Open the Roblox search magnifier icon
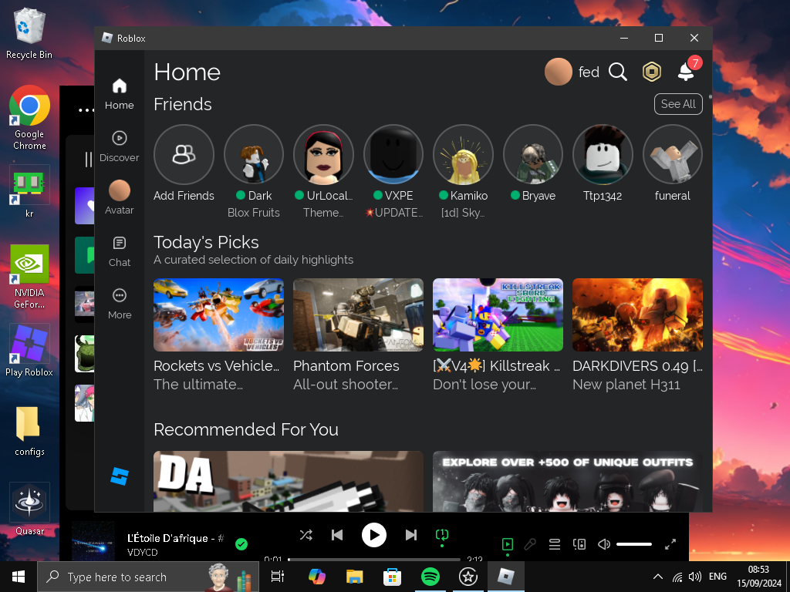Screen dimensions: 790x592 [x=618, y=72]
